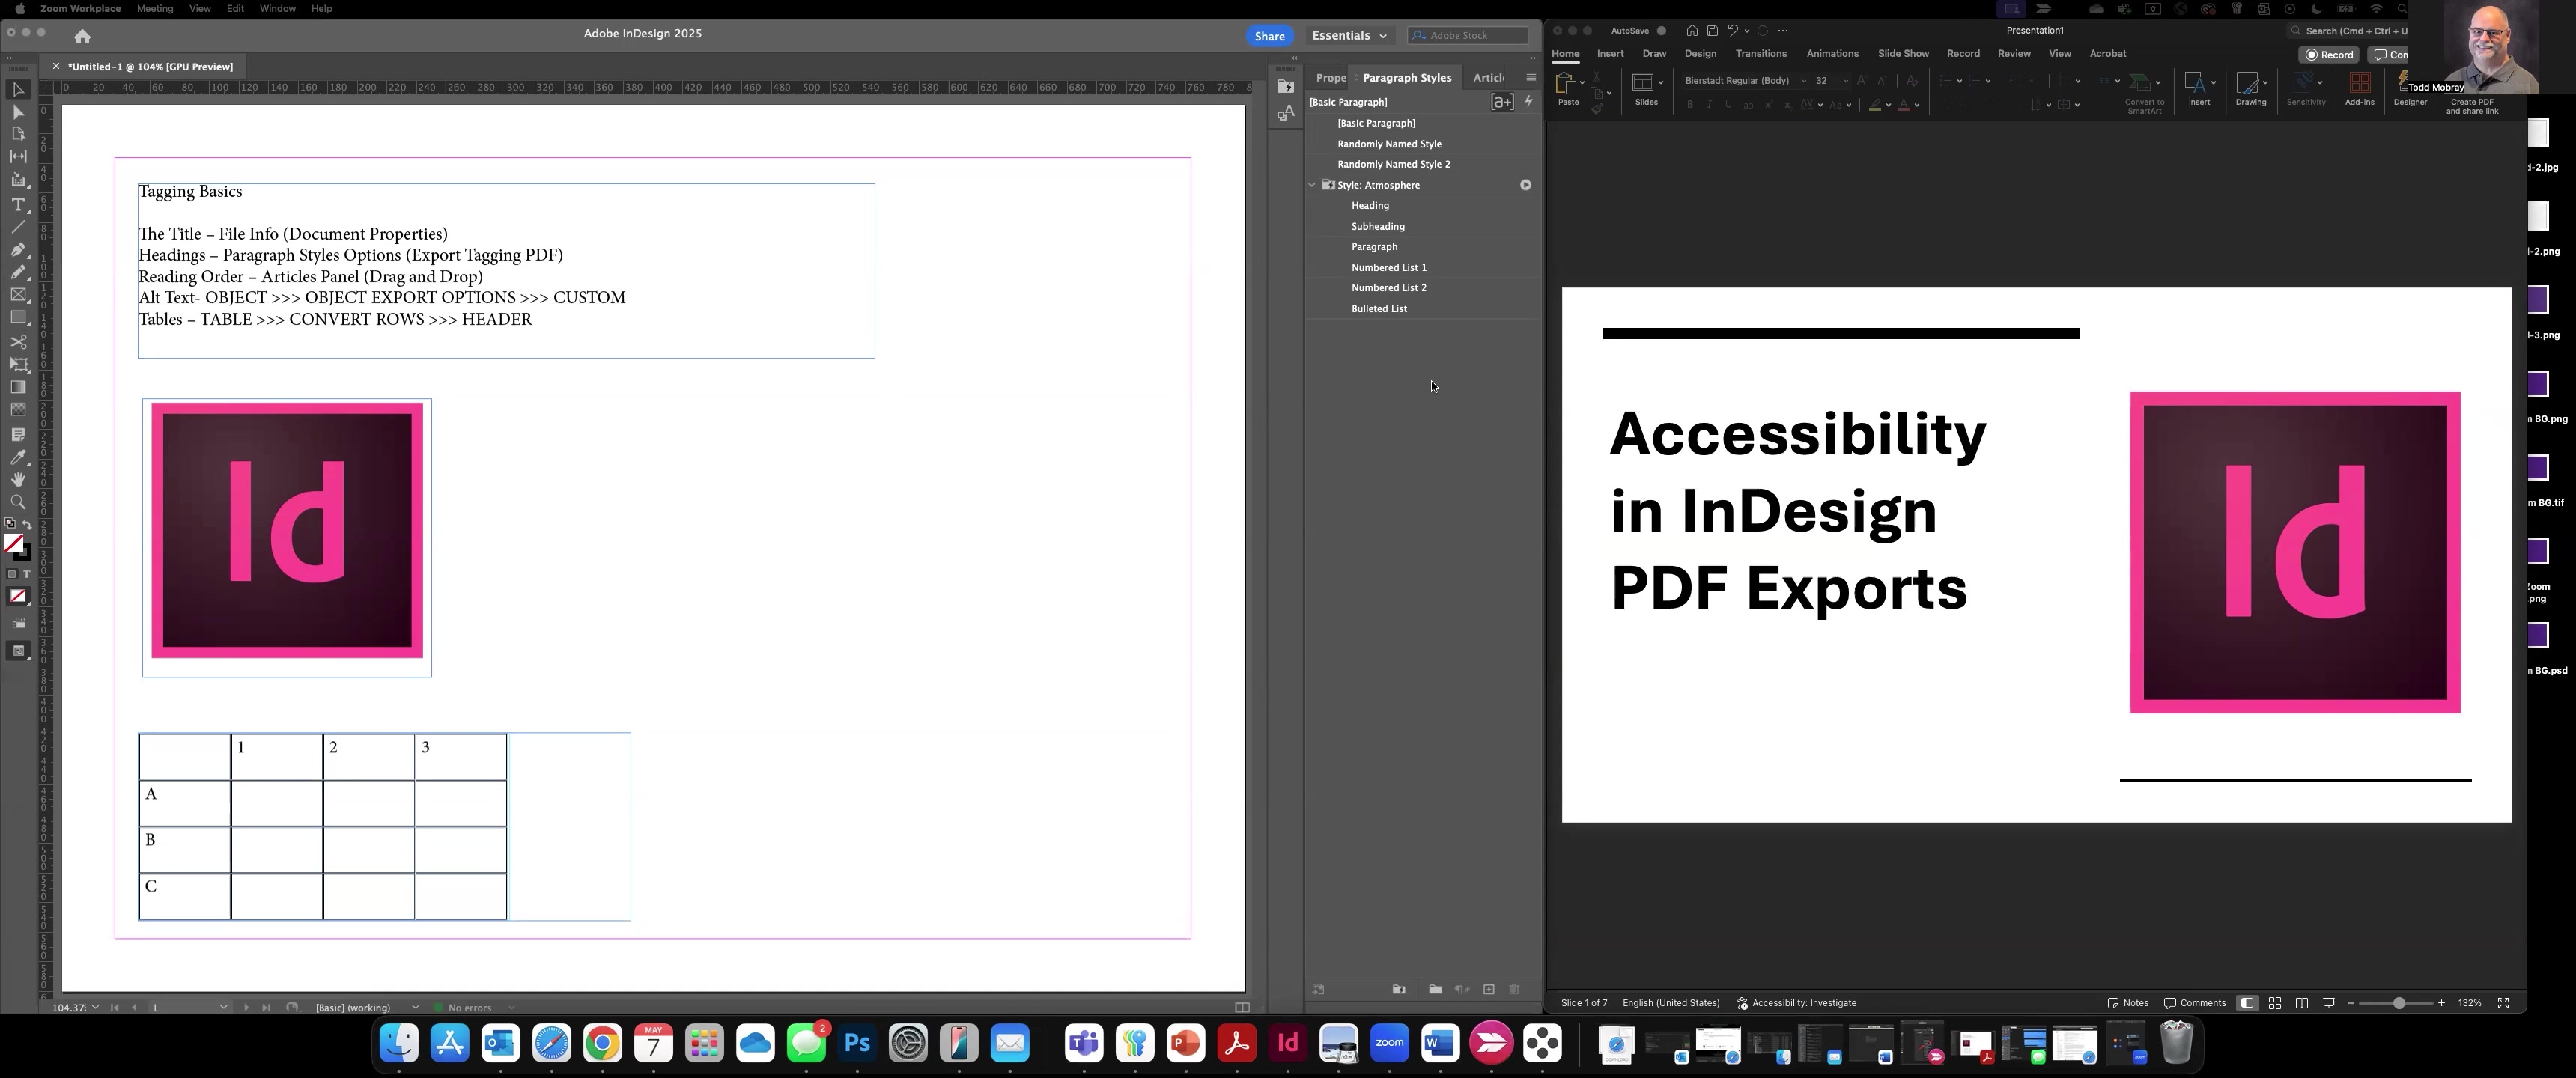Screen dimensions: 2576x1078
Task: Collapse the Style: Atmosphere style group
Action: click(1312, 185)
